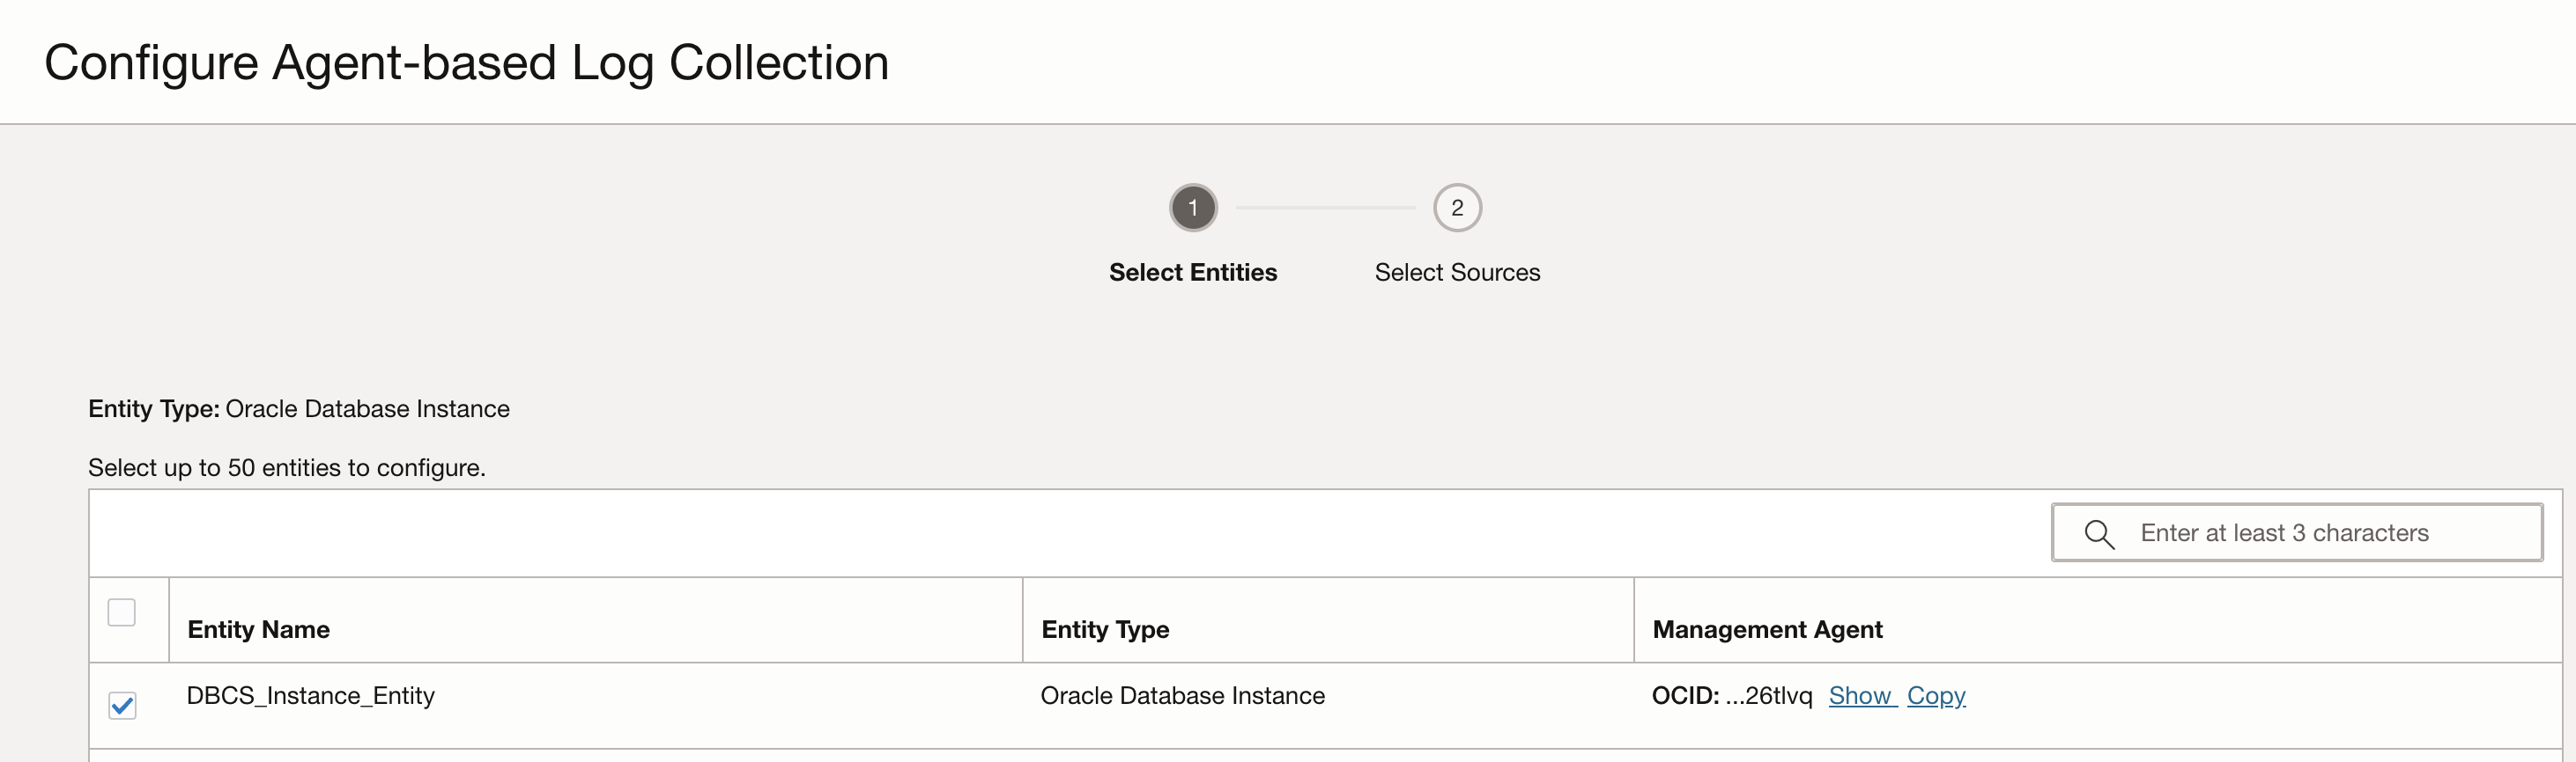Jump to step 2 circle indicator
The width and height of the screenshot is (2576, 762).
(x=1457, y=208)
